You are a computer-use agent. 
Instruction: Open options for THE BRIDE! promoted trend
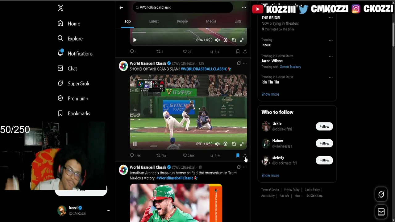click(331, 18)
